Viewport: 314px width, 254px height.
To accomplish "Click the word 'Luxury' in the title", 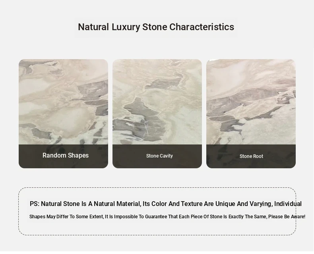I will tap(126, 27).
